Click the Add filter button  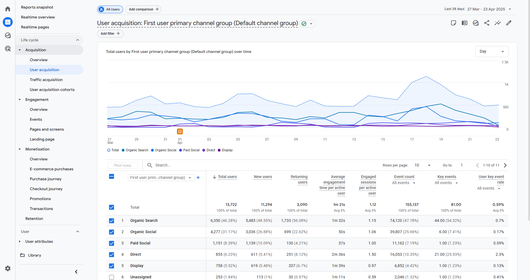110,34
